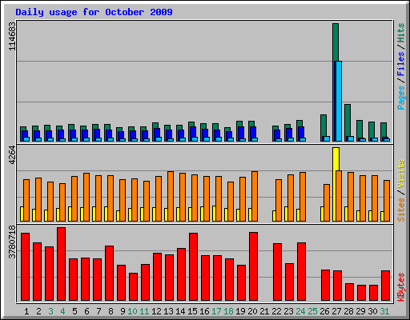The image size is (410, 320).
Task: Click day label 14 on the x-axis
Action: (x=180, y=311)
